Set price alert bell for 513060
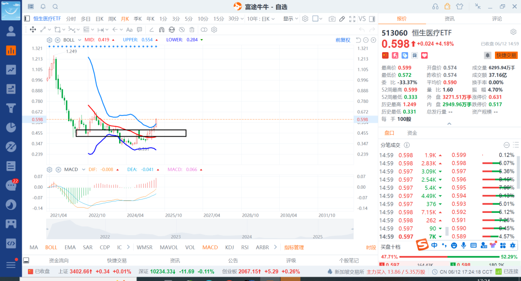Screen dimensions: 521x281 [487, 55]
